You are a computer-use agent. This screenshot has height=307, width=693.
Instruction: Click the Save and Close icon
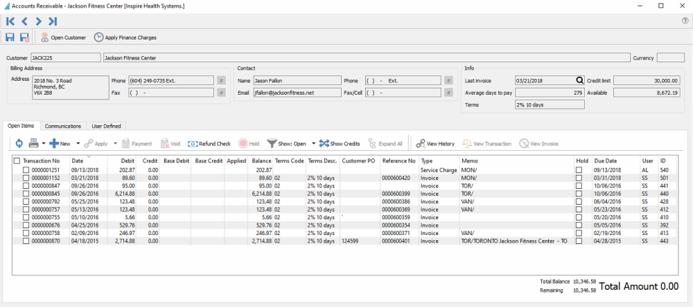pyautogui.click(x=24, y=37)
